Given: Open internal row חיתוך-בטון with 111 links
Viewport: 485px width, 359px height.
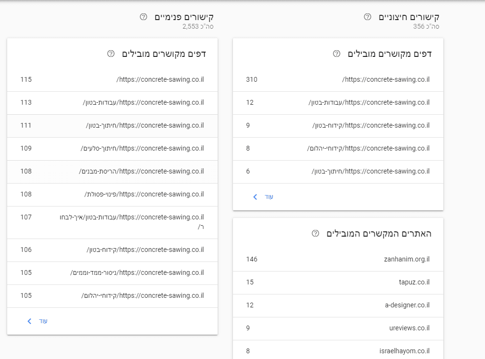Looking at the screenshot, I should 112,126.
